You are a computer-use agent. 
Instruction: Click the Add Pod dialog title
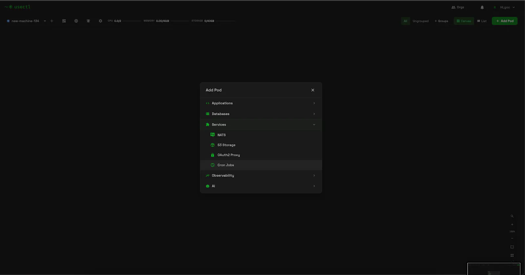(214, 90)
